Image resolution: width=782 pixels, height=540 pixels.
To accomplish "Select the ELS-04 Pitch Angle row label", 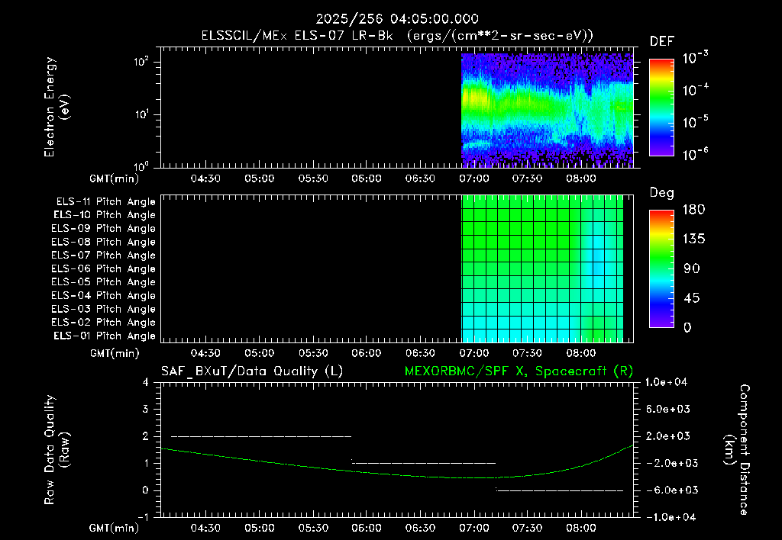I will (104, 296).
